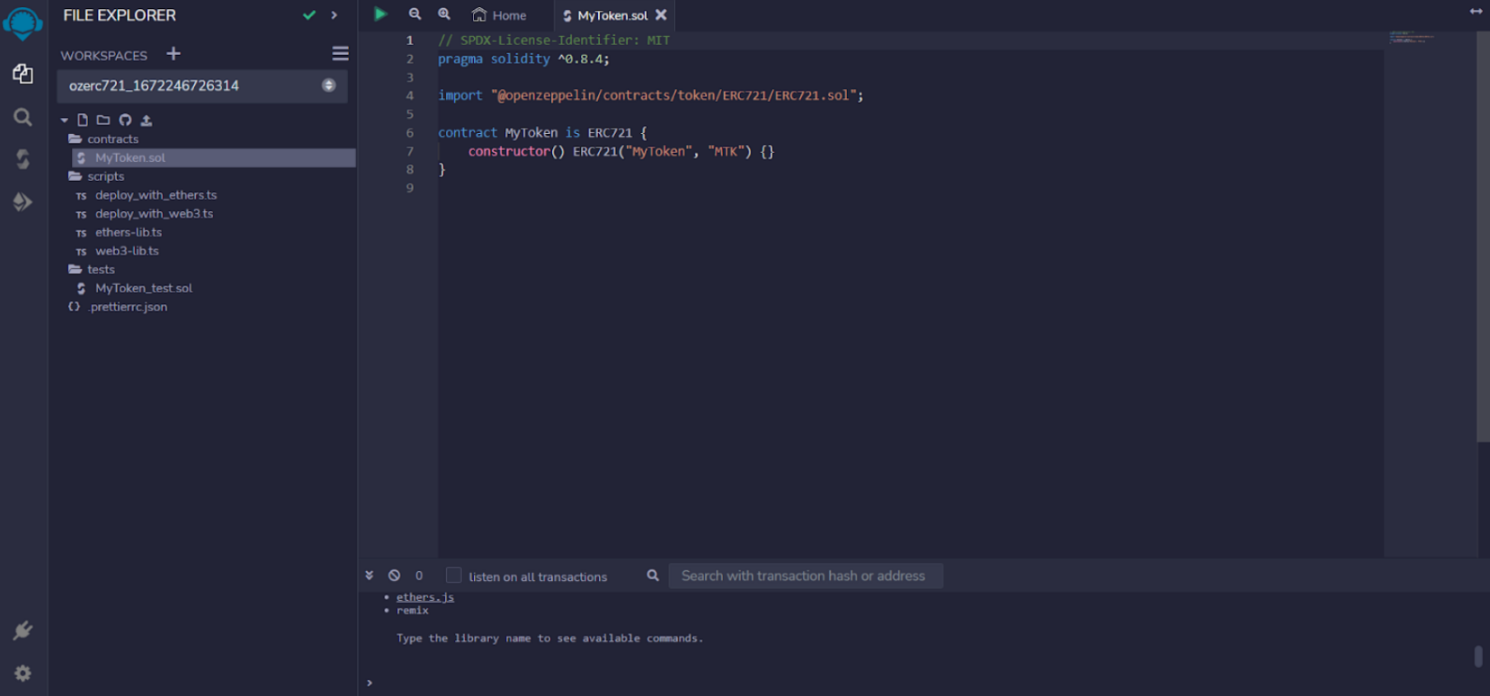Switch to the Home tab
Screen dimensions: 1490x696
tap(500, 15)
